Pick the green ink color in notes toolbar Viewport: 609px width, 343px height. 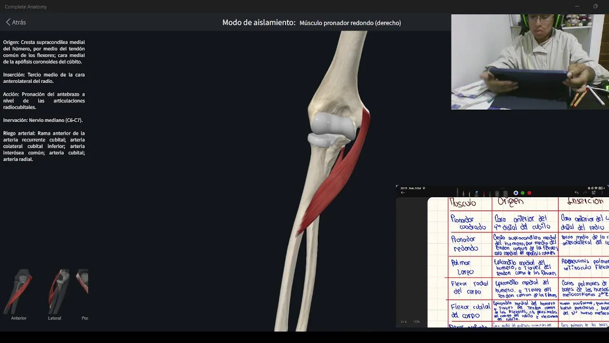[x=522, y=193]
